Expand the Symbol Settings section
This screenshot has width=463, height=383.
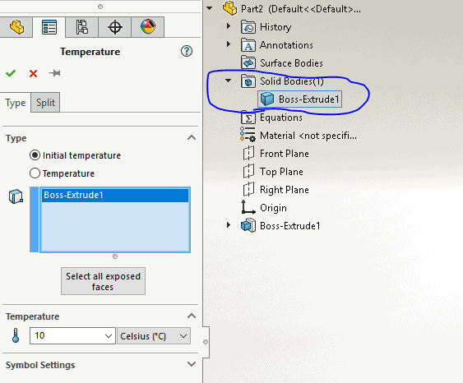pyautogui.click(x=192, y=364)
